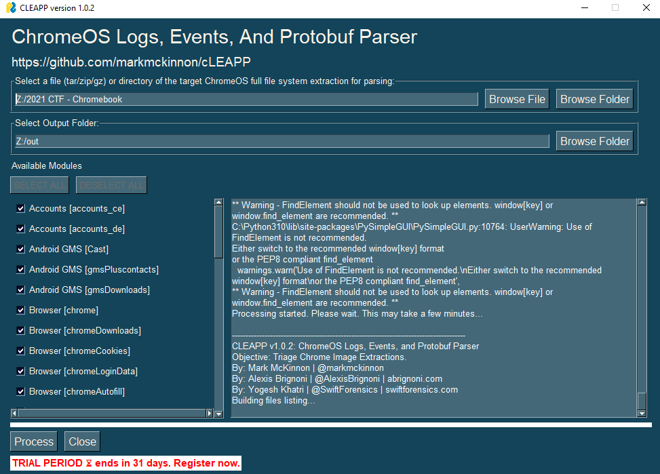Click Browse Folder for input source
This screenshot has height=474, width=660.
[594, 99]
